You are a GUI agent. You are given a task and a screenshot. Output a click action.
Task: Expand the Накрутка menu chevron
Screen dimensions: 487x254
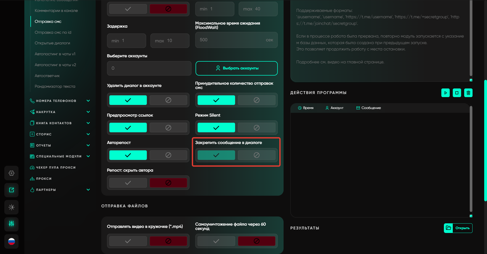[88, 112]
